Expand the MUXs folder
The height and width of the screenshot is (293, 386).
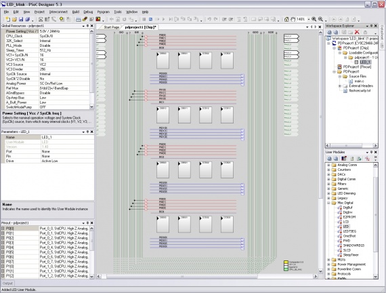click(x=328, y=260)
